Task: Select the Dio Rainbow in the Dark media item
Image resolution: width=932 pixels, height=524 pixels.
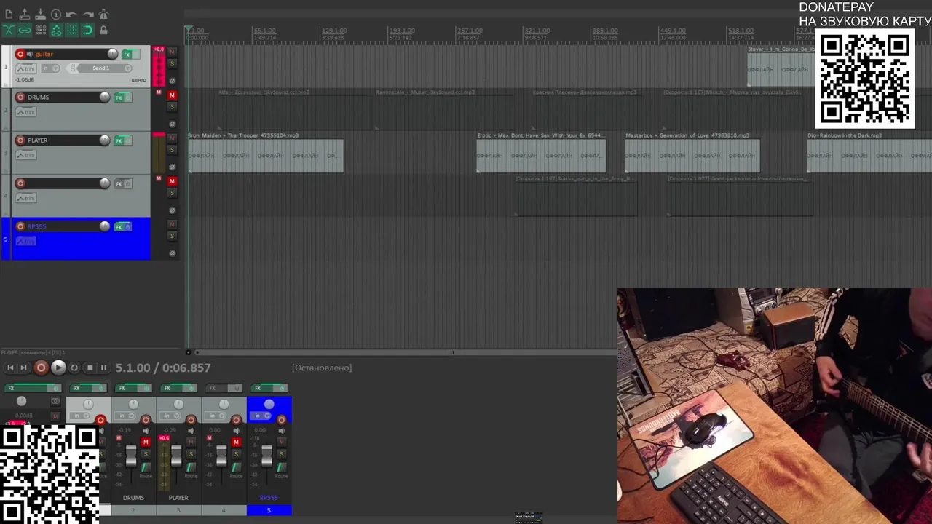Action: (869, 152)
